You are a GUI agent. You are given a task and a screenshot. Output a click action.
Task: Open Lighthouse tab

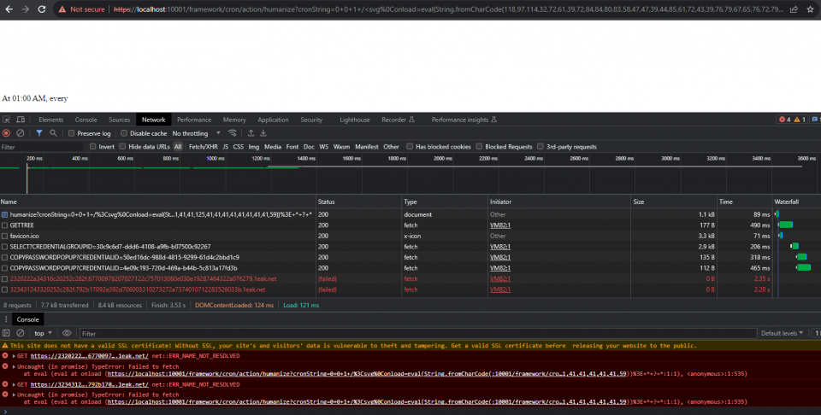point(354,120)
